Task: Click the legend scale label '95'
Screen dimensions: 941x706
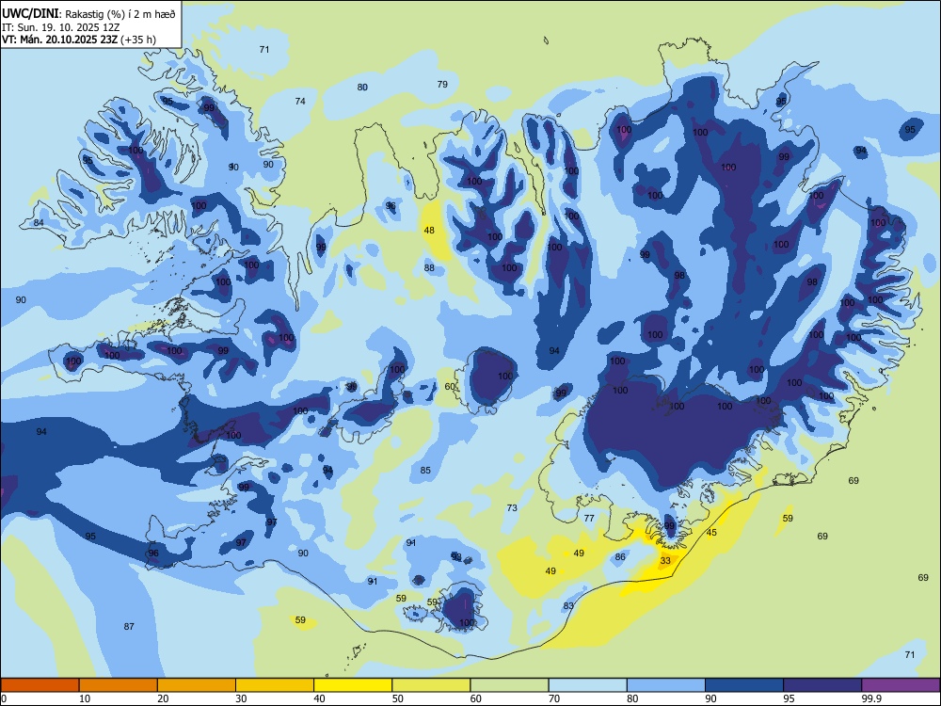Action: pos(789,698)
